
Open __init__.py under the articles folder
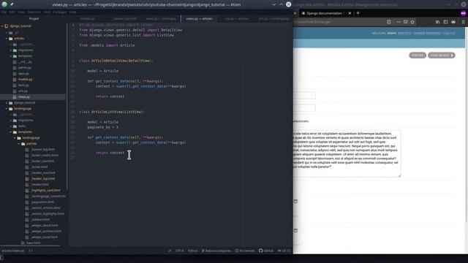(25, 62)
